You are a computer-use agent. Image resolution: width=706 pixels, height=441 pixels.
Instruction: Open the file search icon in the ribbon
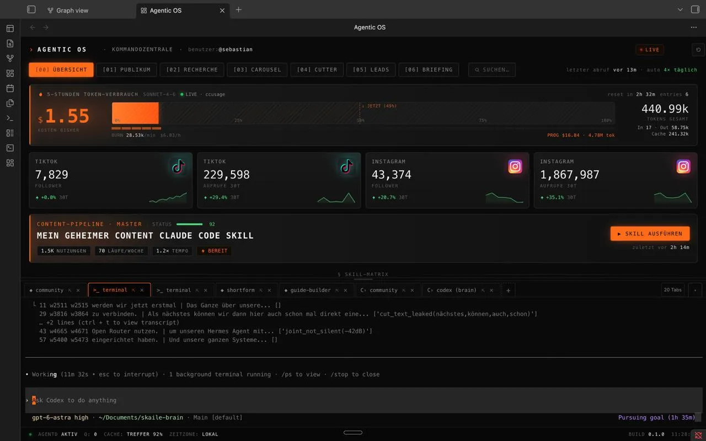click(x=10, y=44)
